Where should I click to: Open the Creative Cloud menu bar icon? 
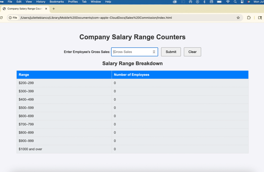175,2
